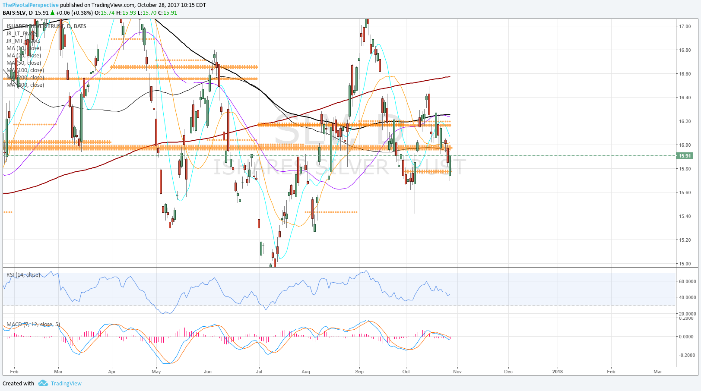Select the JR_MT_Pivots indicator label
Screen dimensions: 701x391
pyautogui.click(x=23, y=41)
